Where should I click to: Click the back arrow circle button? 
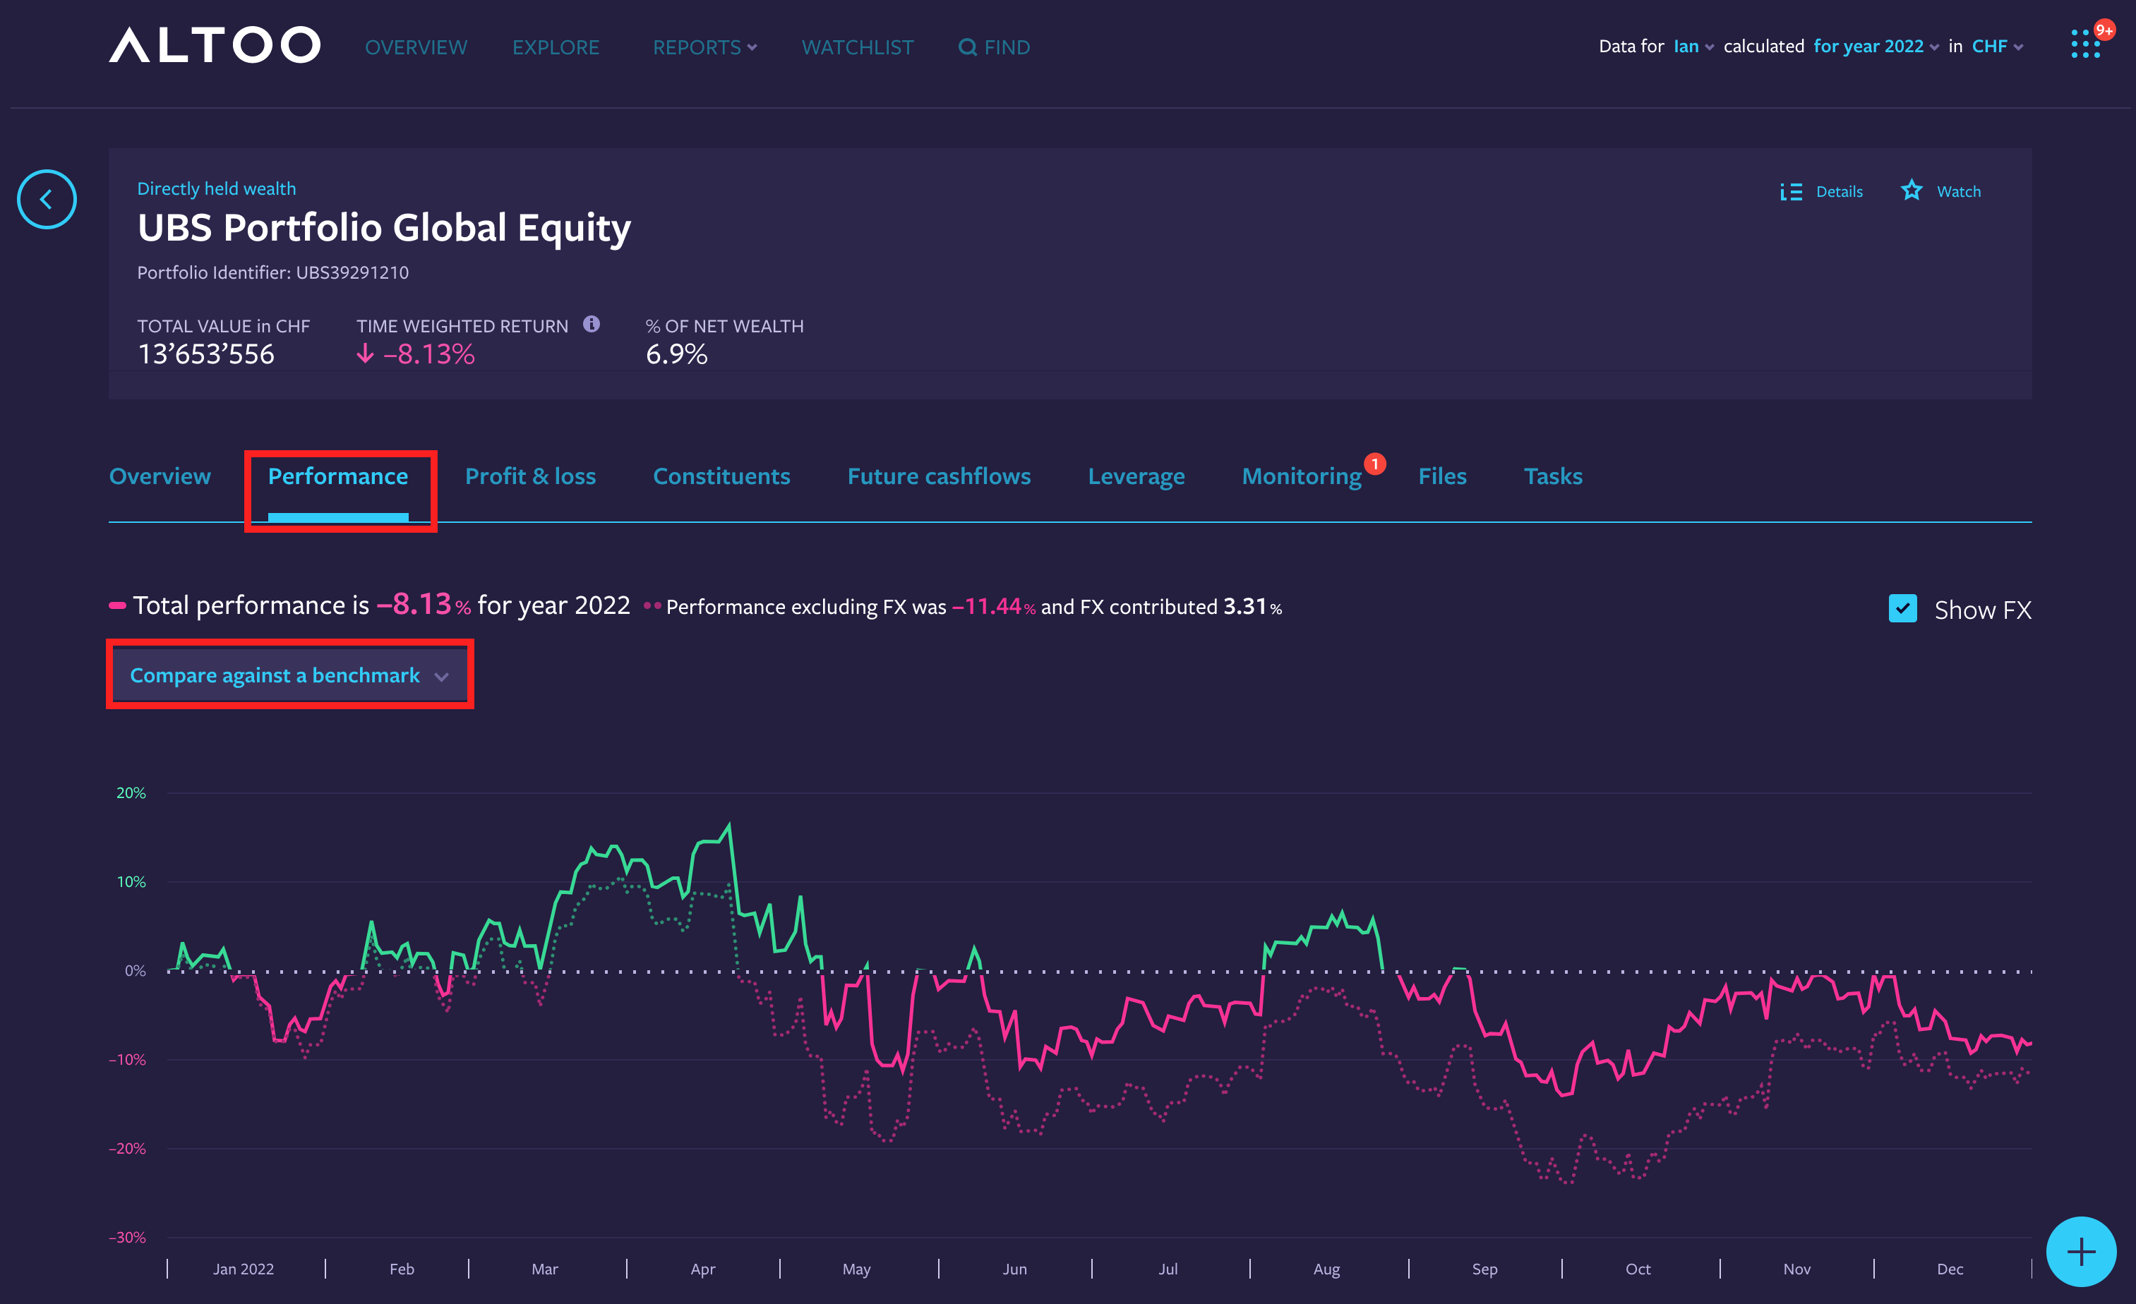coord(47,199)
